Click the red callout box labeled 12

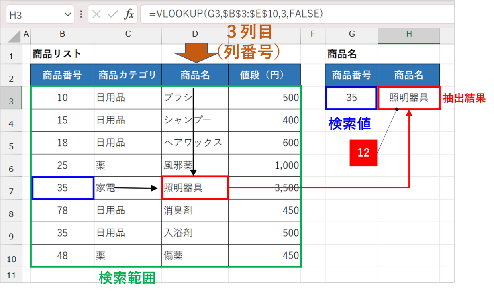point(363,153)
